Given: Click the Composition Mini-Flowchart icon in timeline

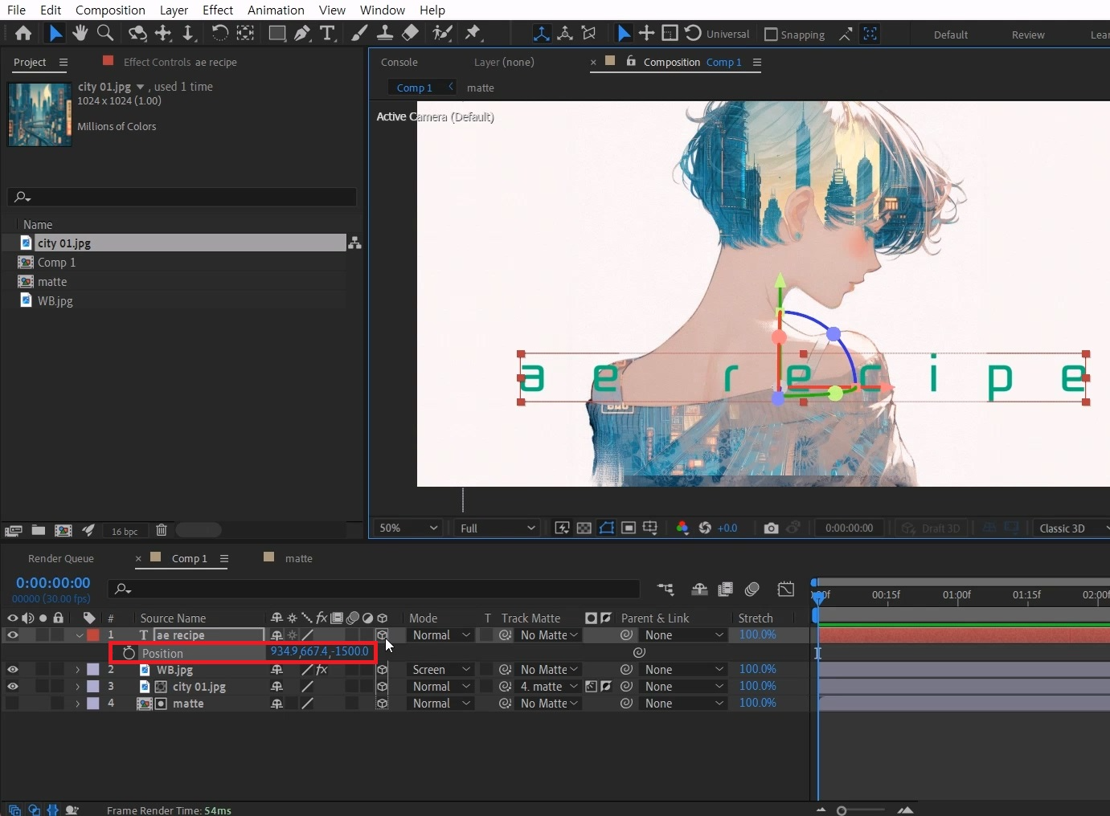Looking at the screenshot, I should (x=666, y=590).
